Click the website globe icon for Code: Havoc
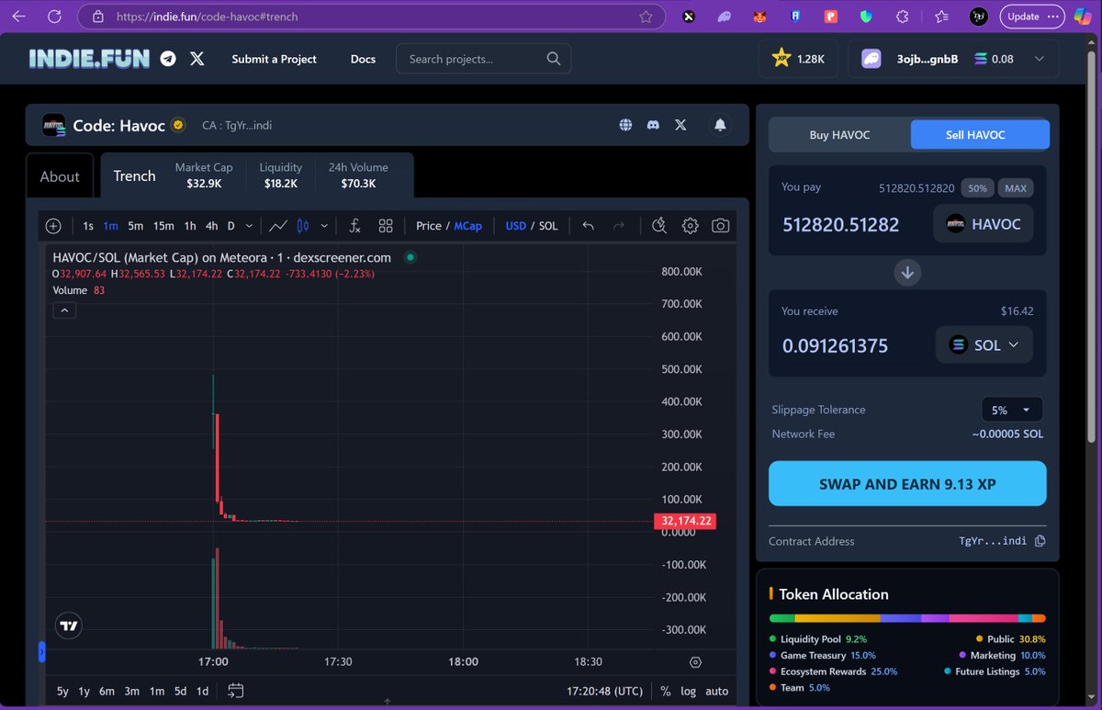Image resolution: width=1102 pixels, height=710 pixels. coord(625,125)
